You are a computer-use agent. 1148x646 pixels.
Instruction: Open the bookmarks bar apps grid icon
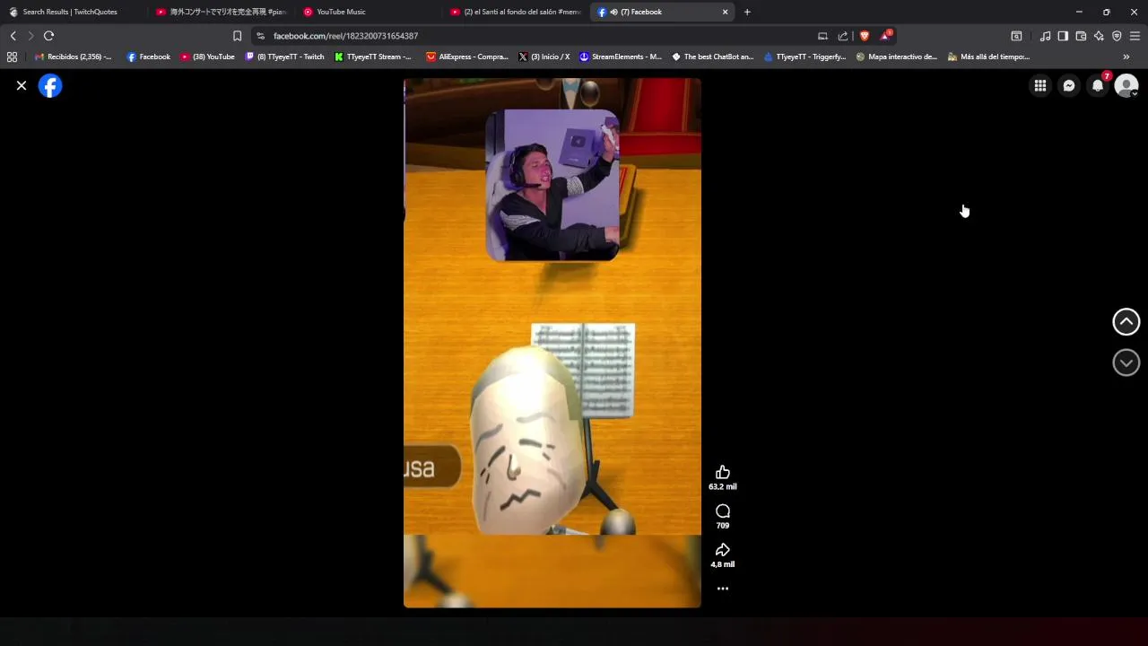12,57
